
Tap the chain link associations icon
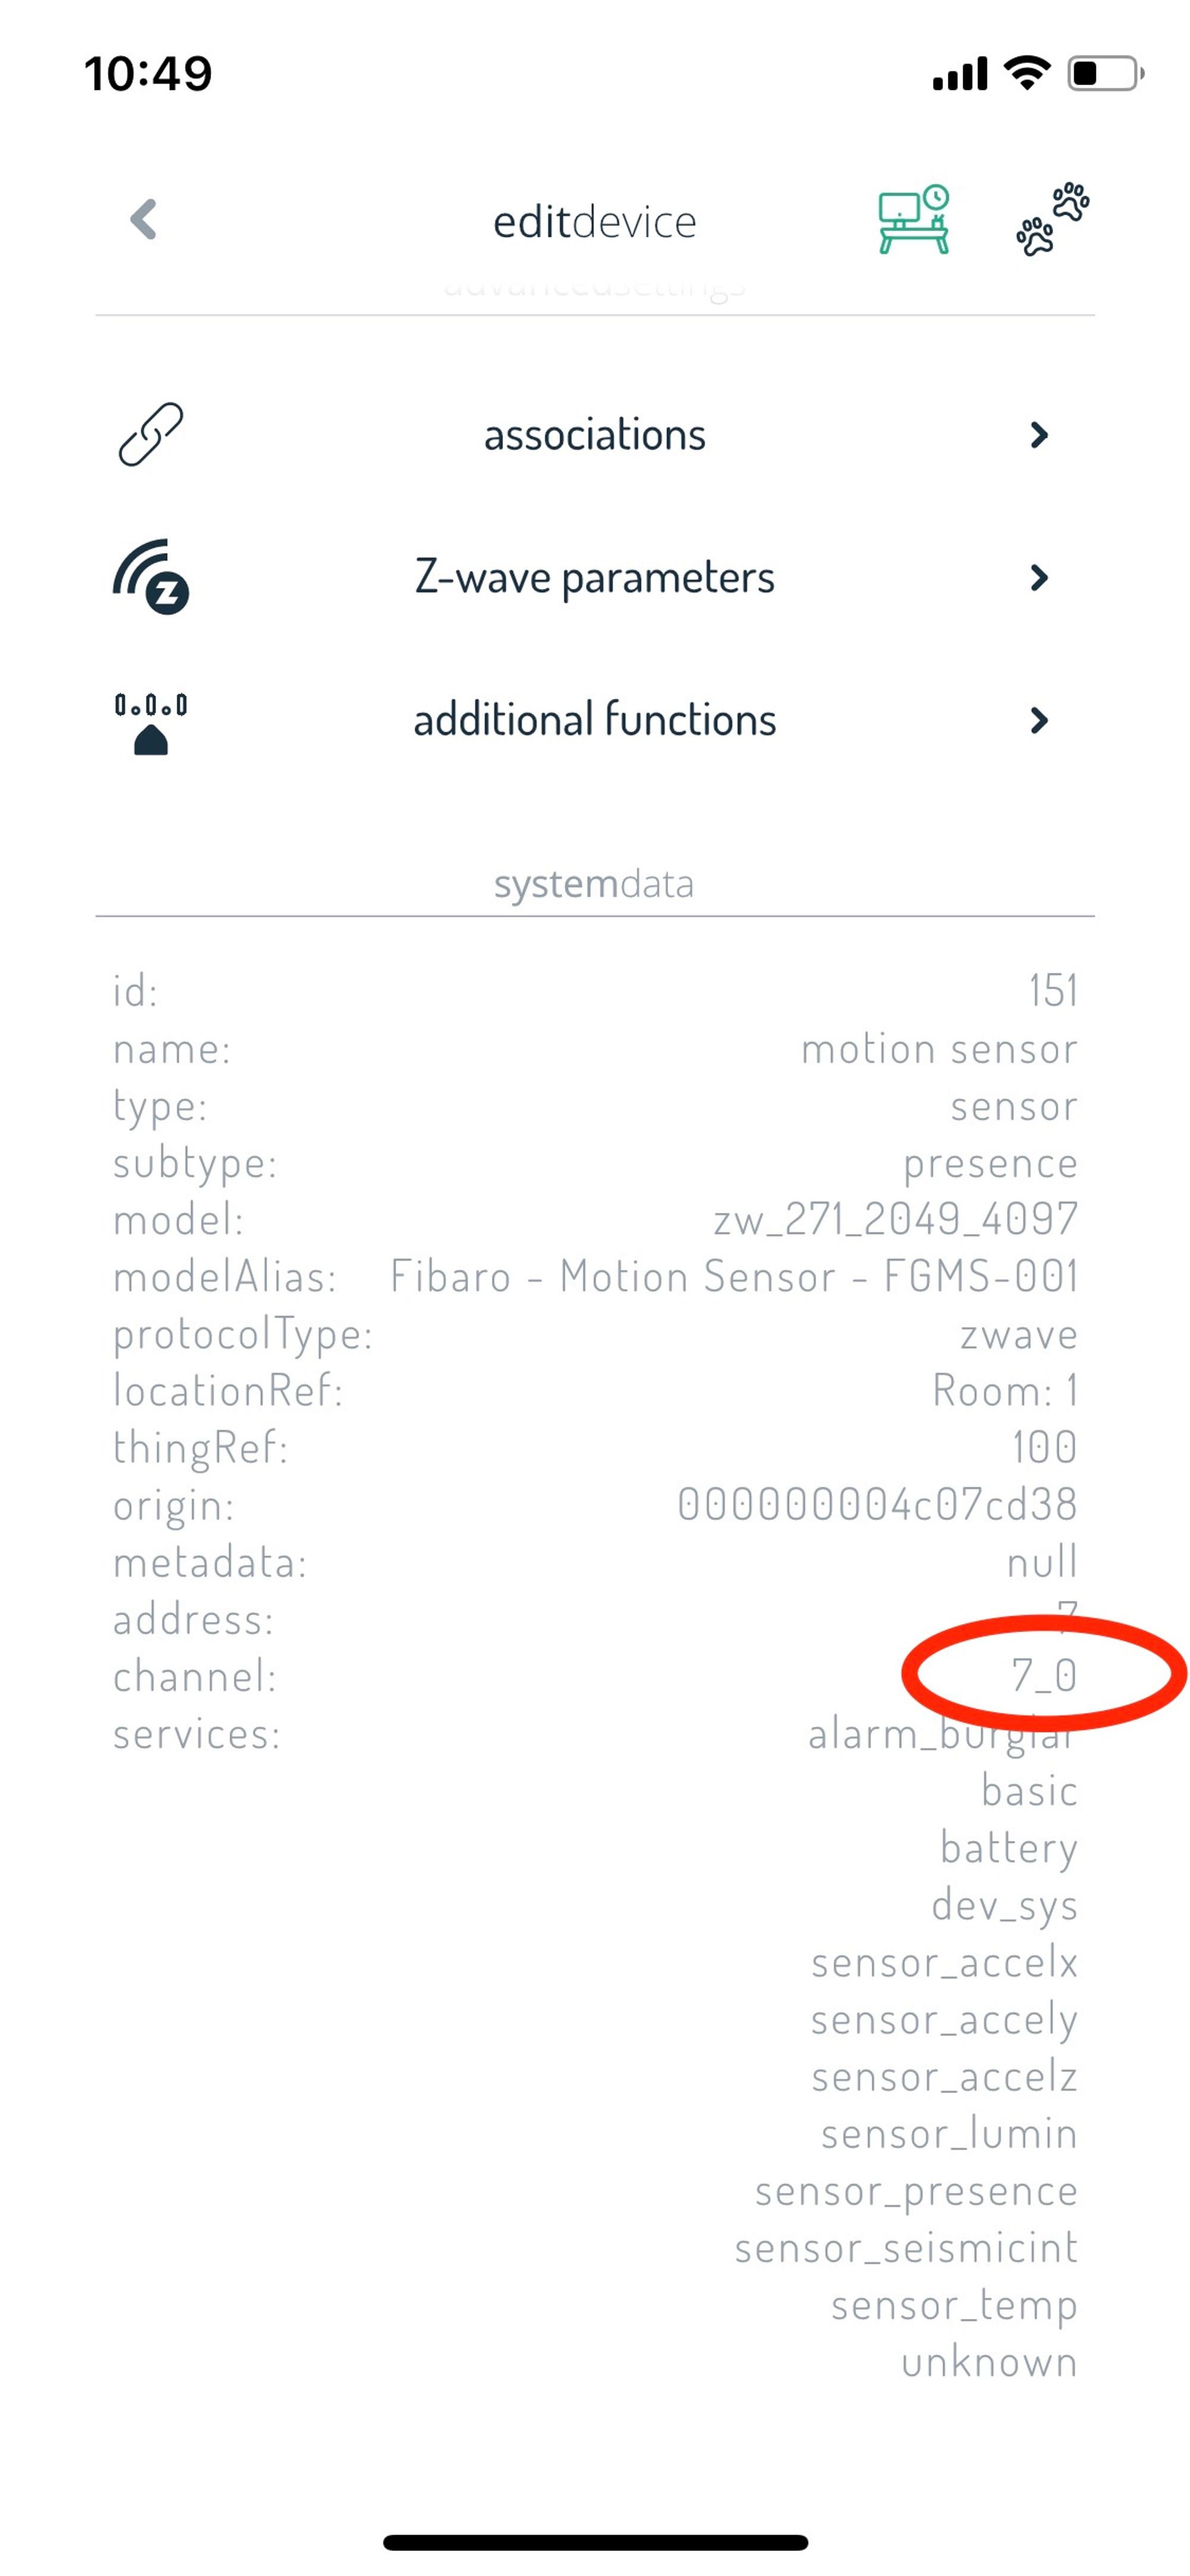(x=150, y=434)
